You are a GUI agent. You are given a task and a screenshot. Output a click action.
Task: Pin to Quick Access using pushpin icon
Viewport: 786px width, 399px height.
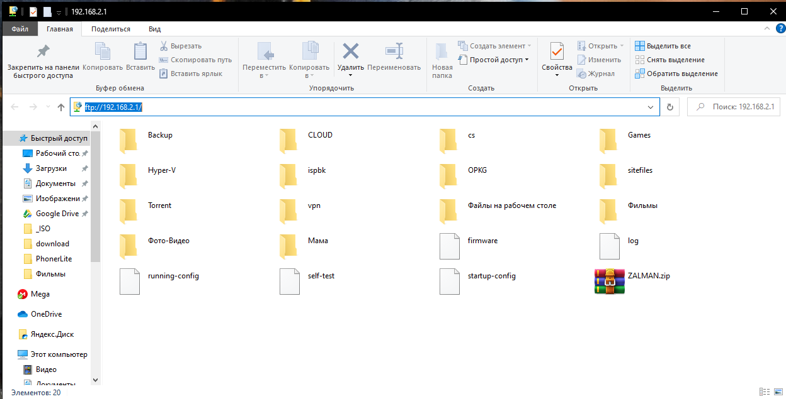pos(43,52)
